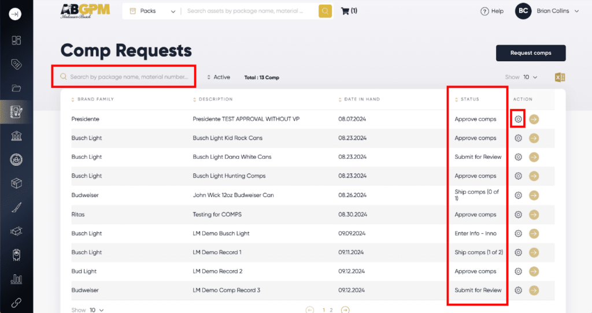The width and height of the screenshot is (592, 313).
Task: Sort by the Date in Hand column
Action: 361,99
